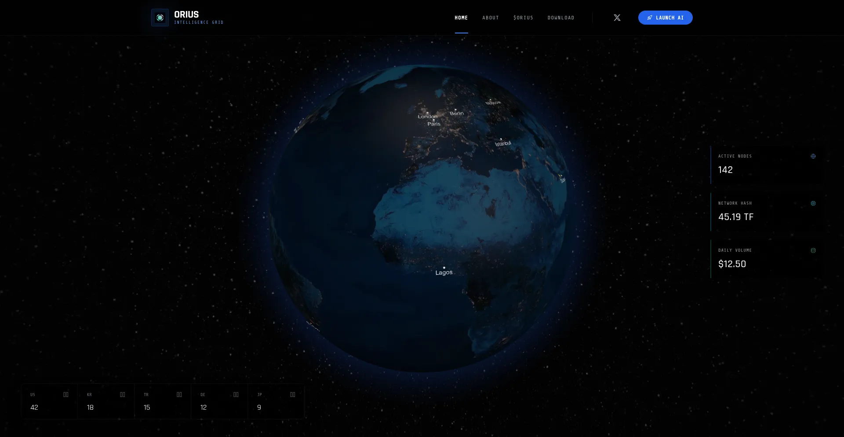Click the globe icon in Active Nodes
The height and width of the screenshot is (437, 844).
(x=813, y=156)
